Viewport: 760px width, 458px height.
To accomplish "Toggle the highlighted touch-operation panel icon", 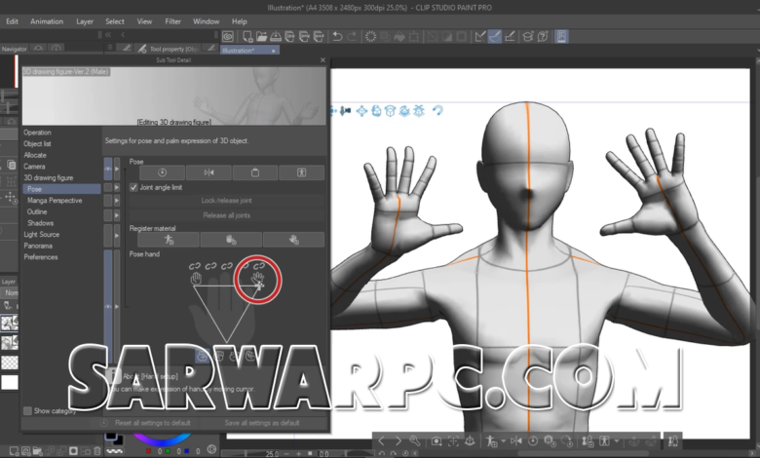I will 561,36.
